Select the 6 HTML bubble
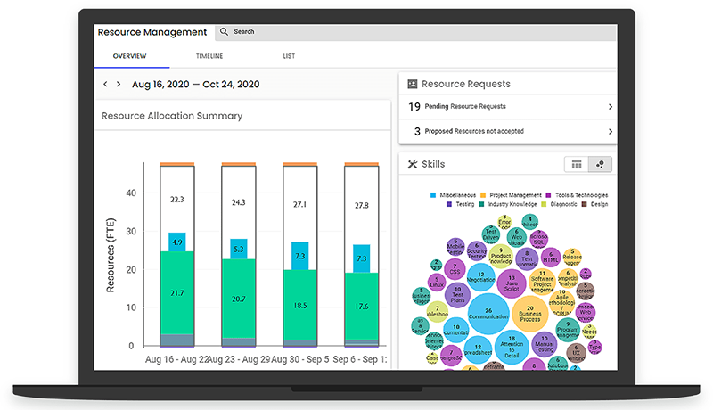 [x=551, y=258]
